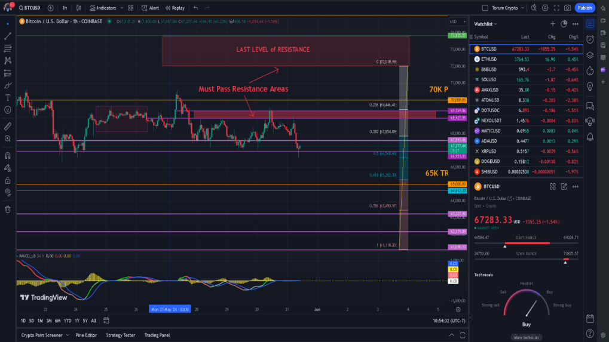
Task: Toggle hide all drawings eye icon
Action: (x=8, y=192)
